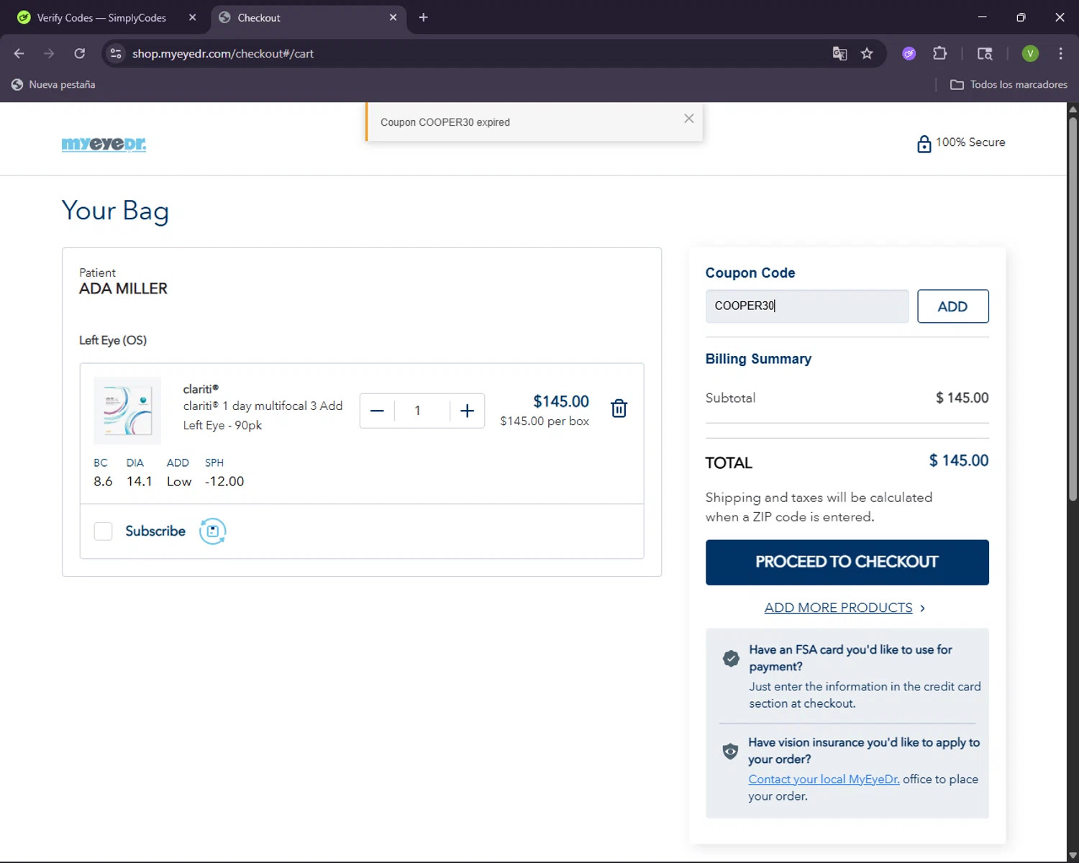Click the Billing Summary heading
1079x863 pixels.
[758, 359]
